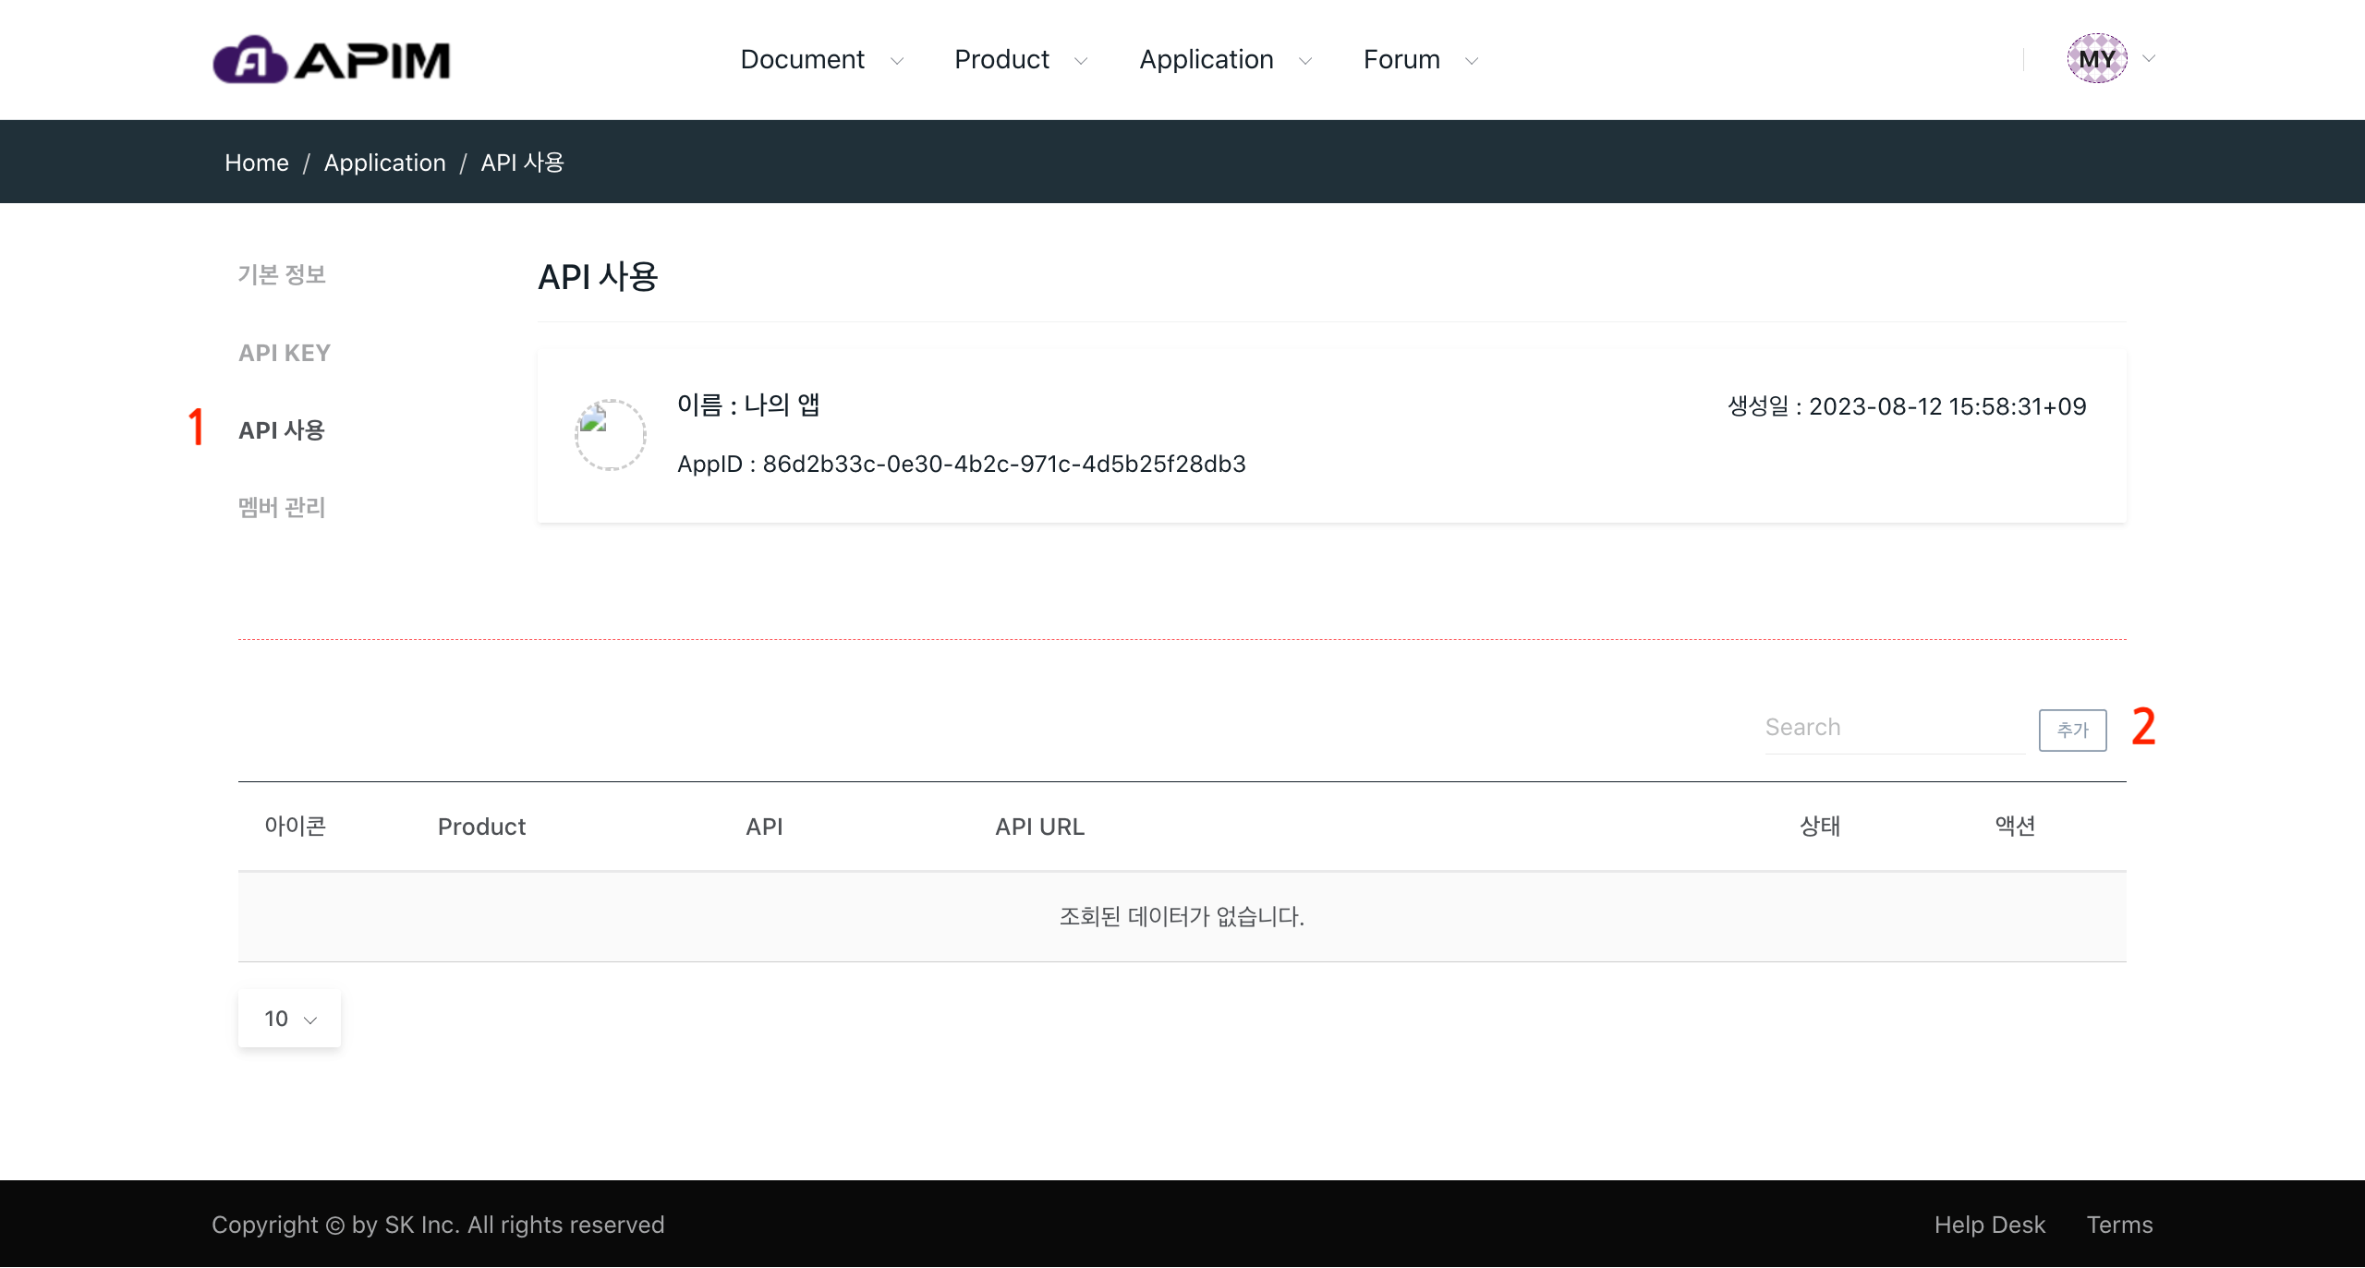Screen dimensions: 2365x1268
Task: Open the Help Desk footer link
Action: click(1989, 1225)
